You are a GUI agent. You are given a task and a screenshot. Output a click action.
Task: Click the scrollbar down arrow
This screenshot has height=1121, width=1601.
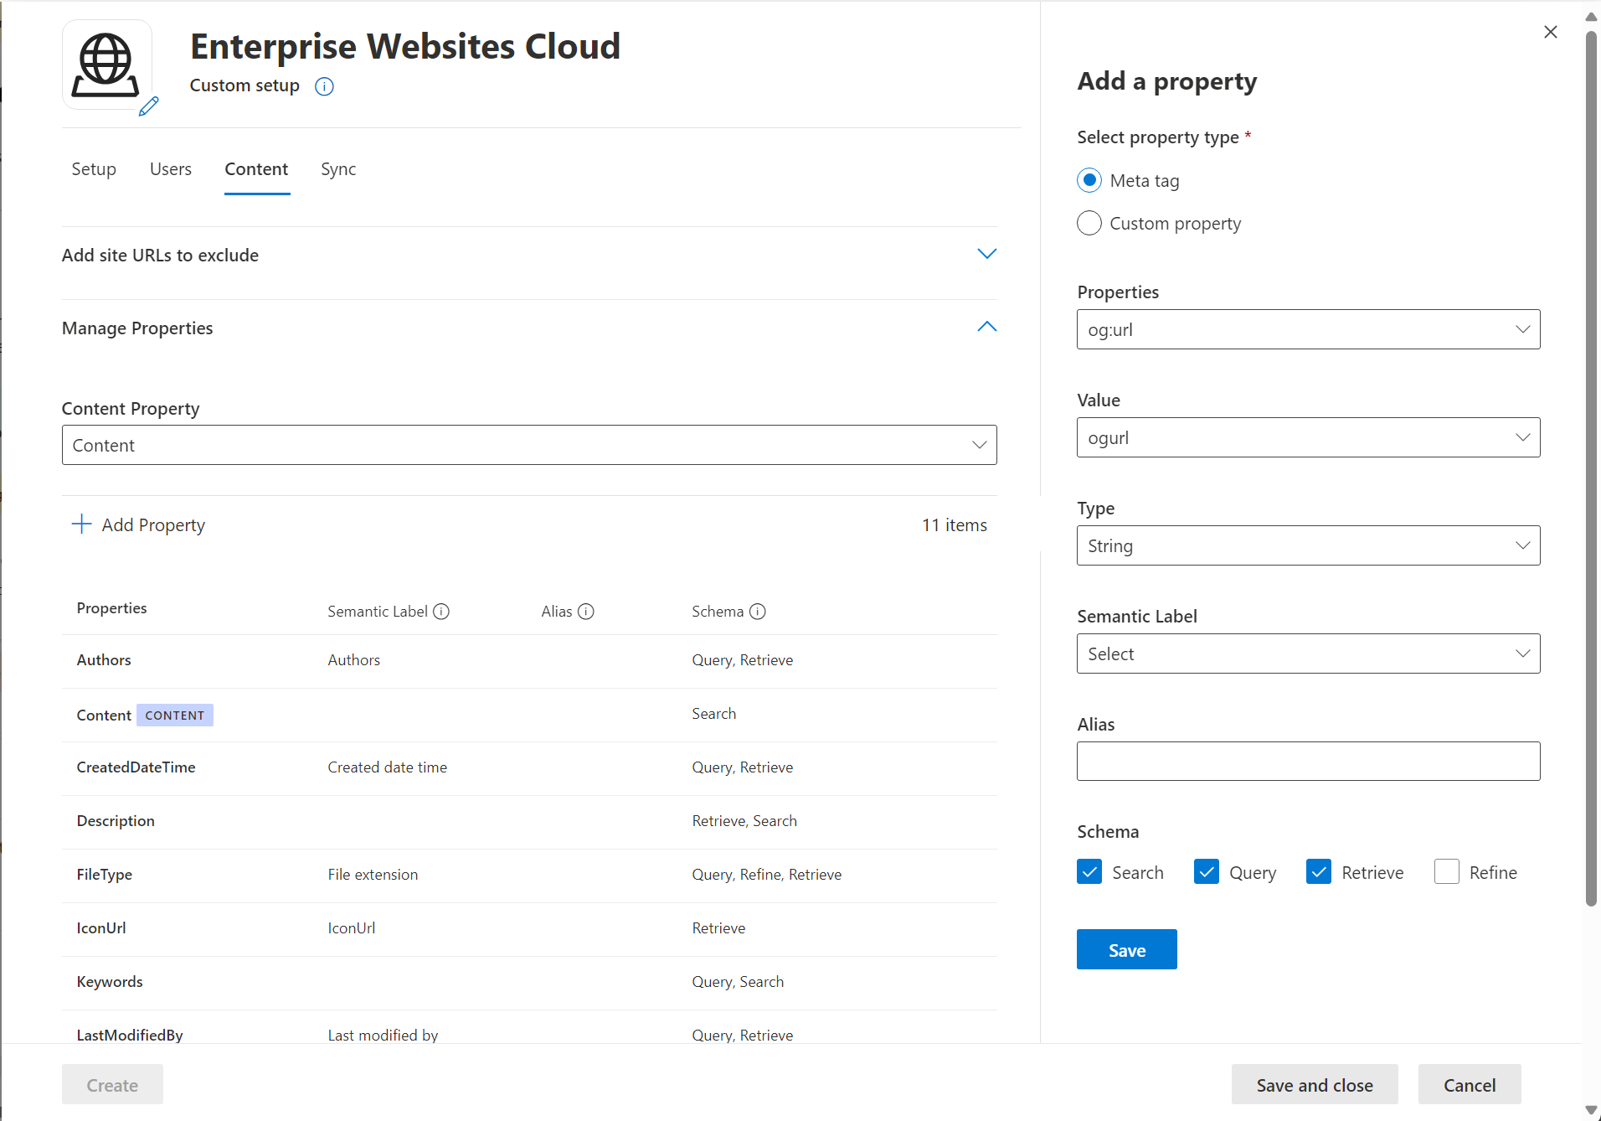click(1590, 1109)
